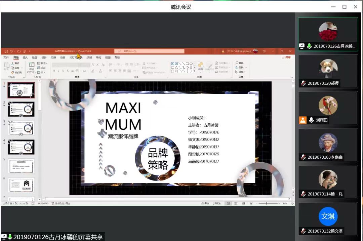Mute 古月冰馨's microphone in the participant list
This screenshot has height=241, width=363.
[309, 46]
